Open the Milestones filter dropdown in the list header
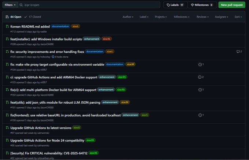 182,17
